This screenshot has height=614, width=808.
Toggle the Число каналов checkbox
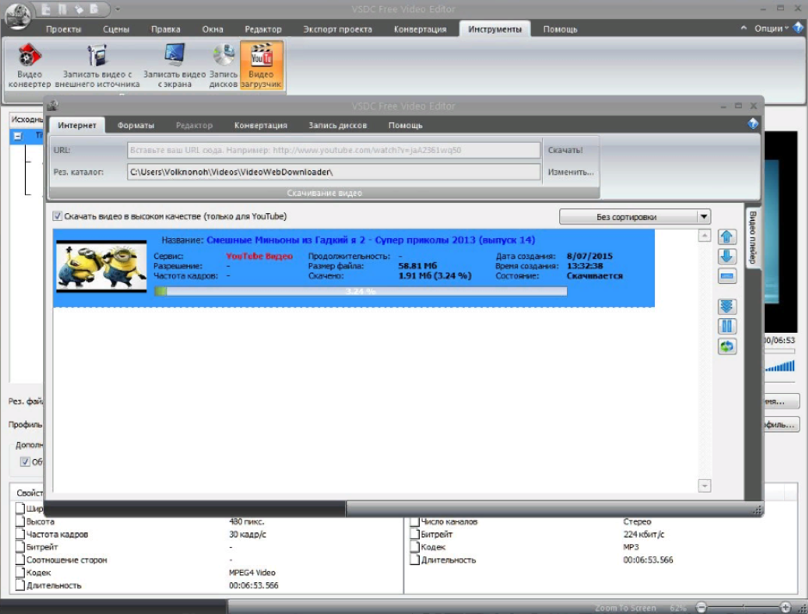[415, 521]
